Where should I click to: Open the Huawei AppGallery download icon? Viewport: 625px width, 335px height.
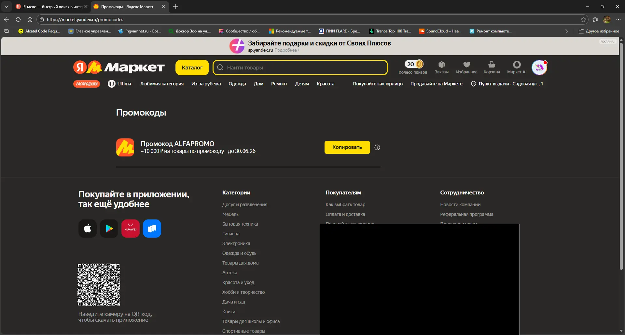(x=131, y=229)
